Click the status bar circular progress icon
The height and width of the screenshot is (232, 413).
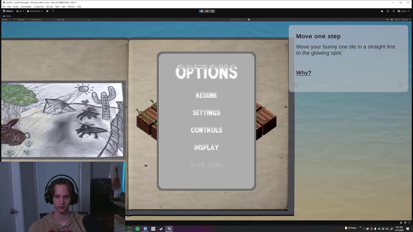pos(409,223)
